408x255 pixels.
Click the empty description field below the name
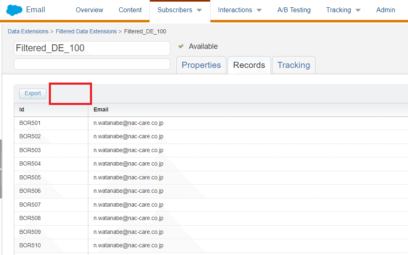[92, 64]
